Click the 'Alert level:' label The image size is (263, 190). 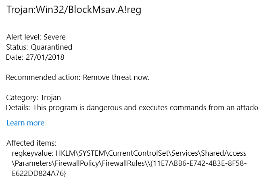24,38
